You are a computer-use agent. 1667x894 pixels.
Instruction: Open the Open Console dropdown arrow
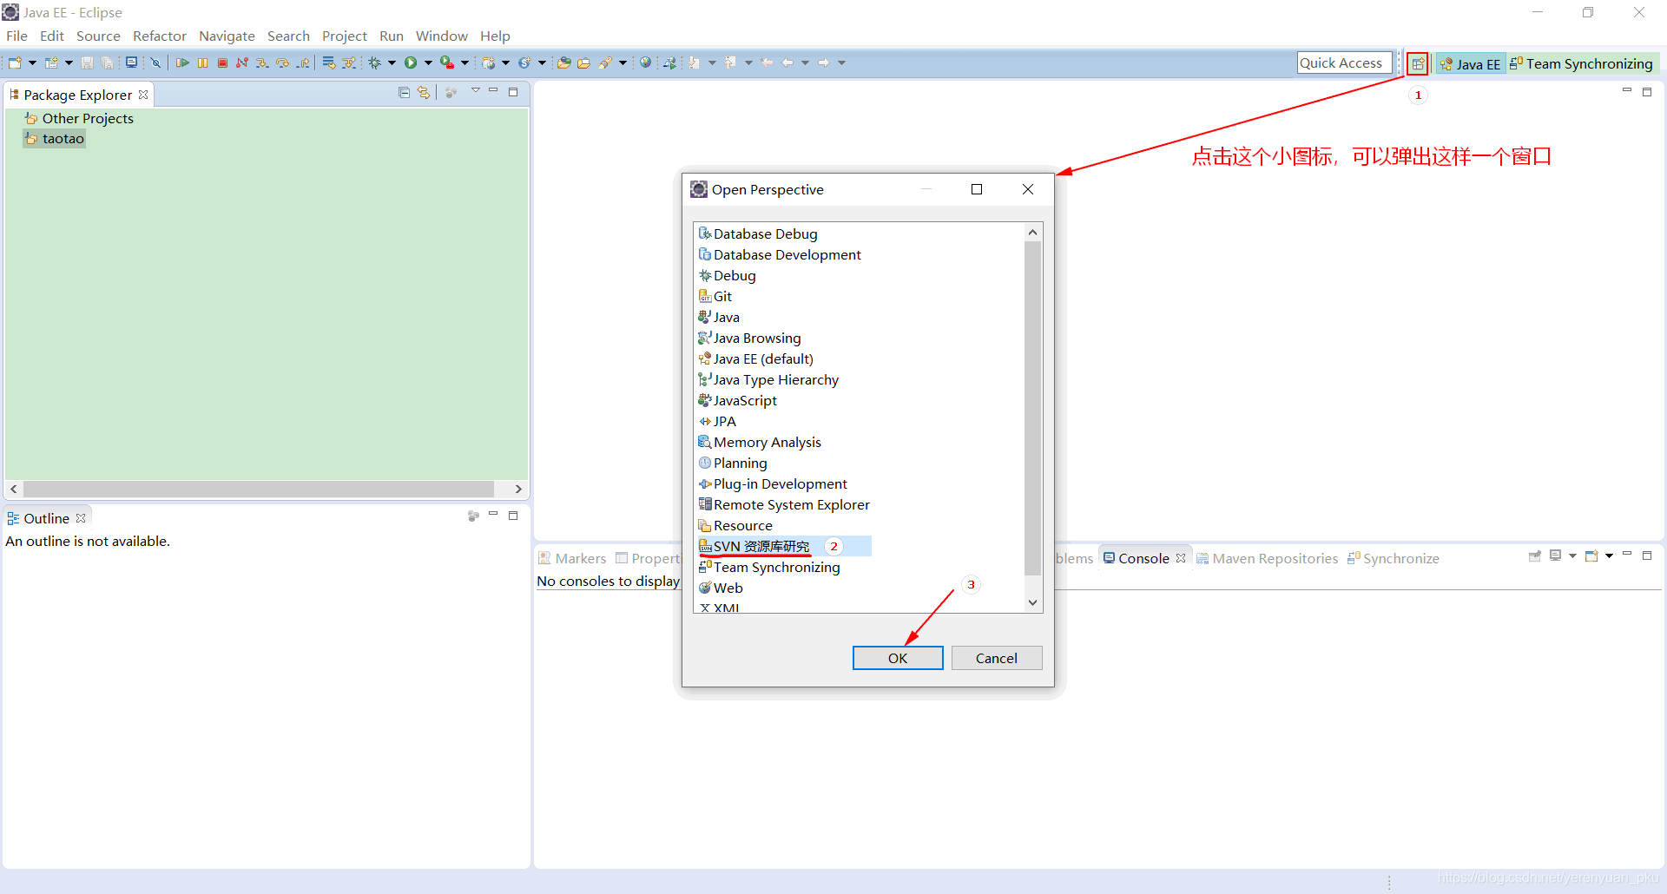(1609, 555)
